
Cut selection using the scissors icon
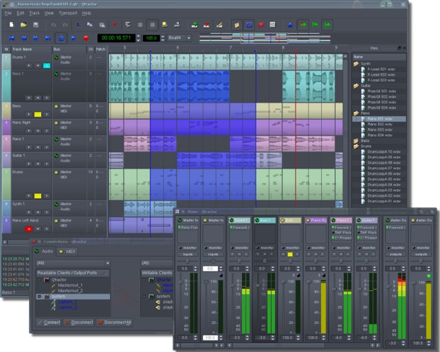coord(78,25)
